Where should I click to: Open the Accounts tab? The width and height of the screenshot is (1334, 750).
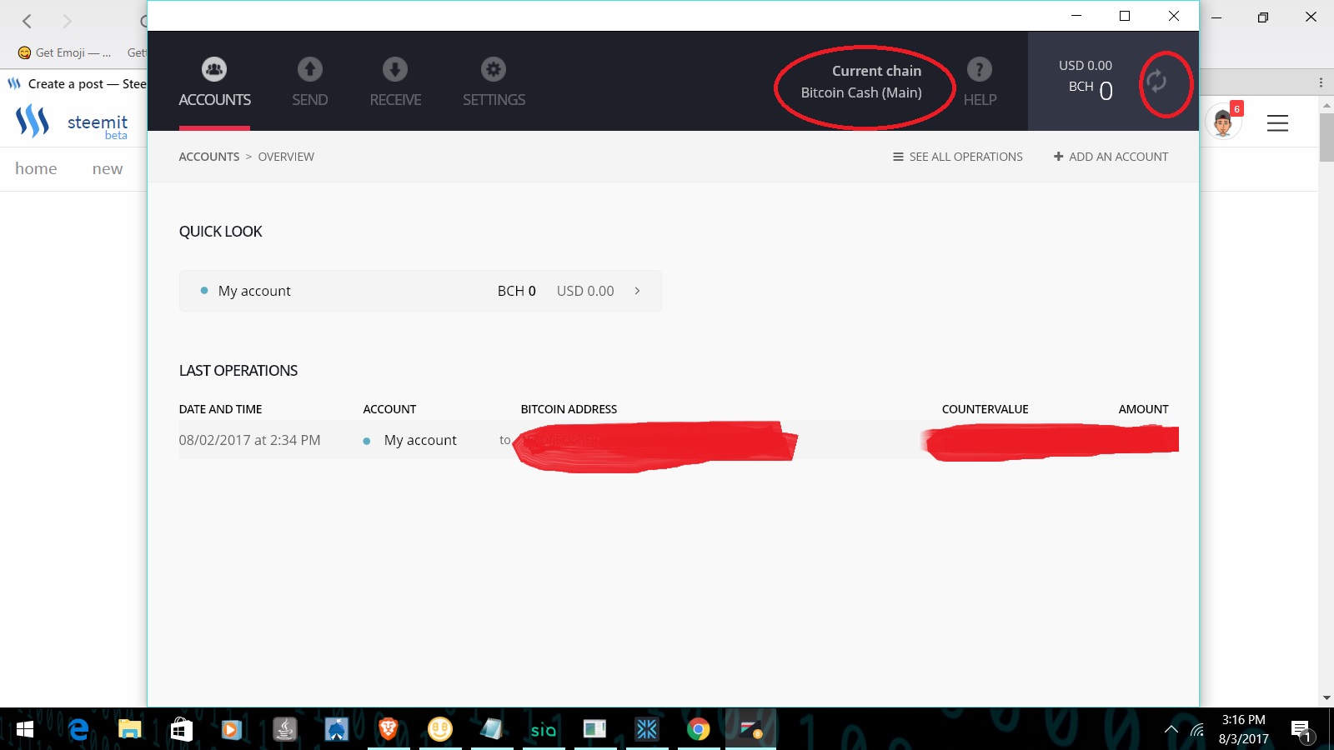[214, 82]
